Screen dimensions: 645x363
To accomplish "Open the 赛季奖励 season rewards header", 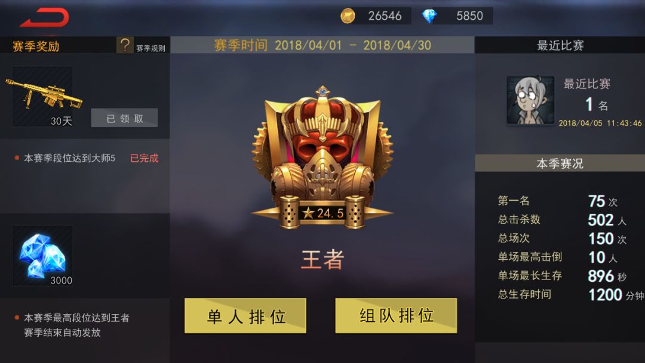I will [36, 46].
